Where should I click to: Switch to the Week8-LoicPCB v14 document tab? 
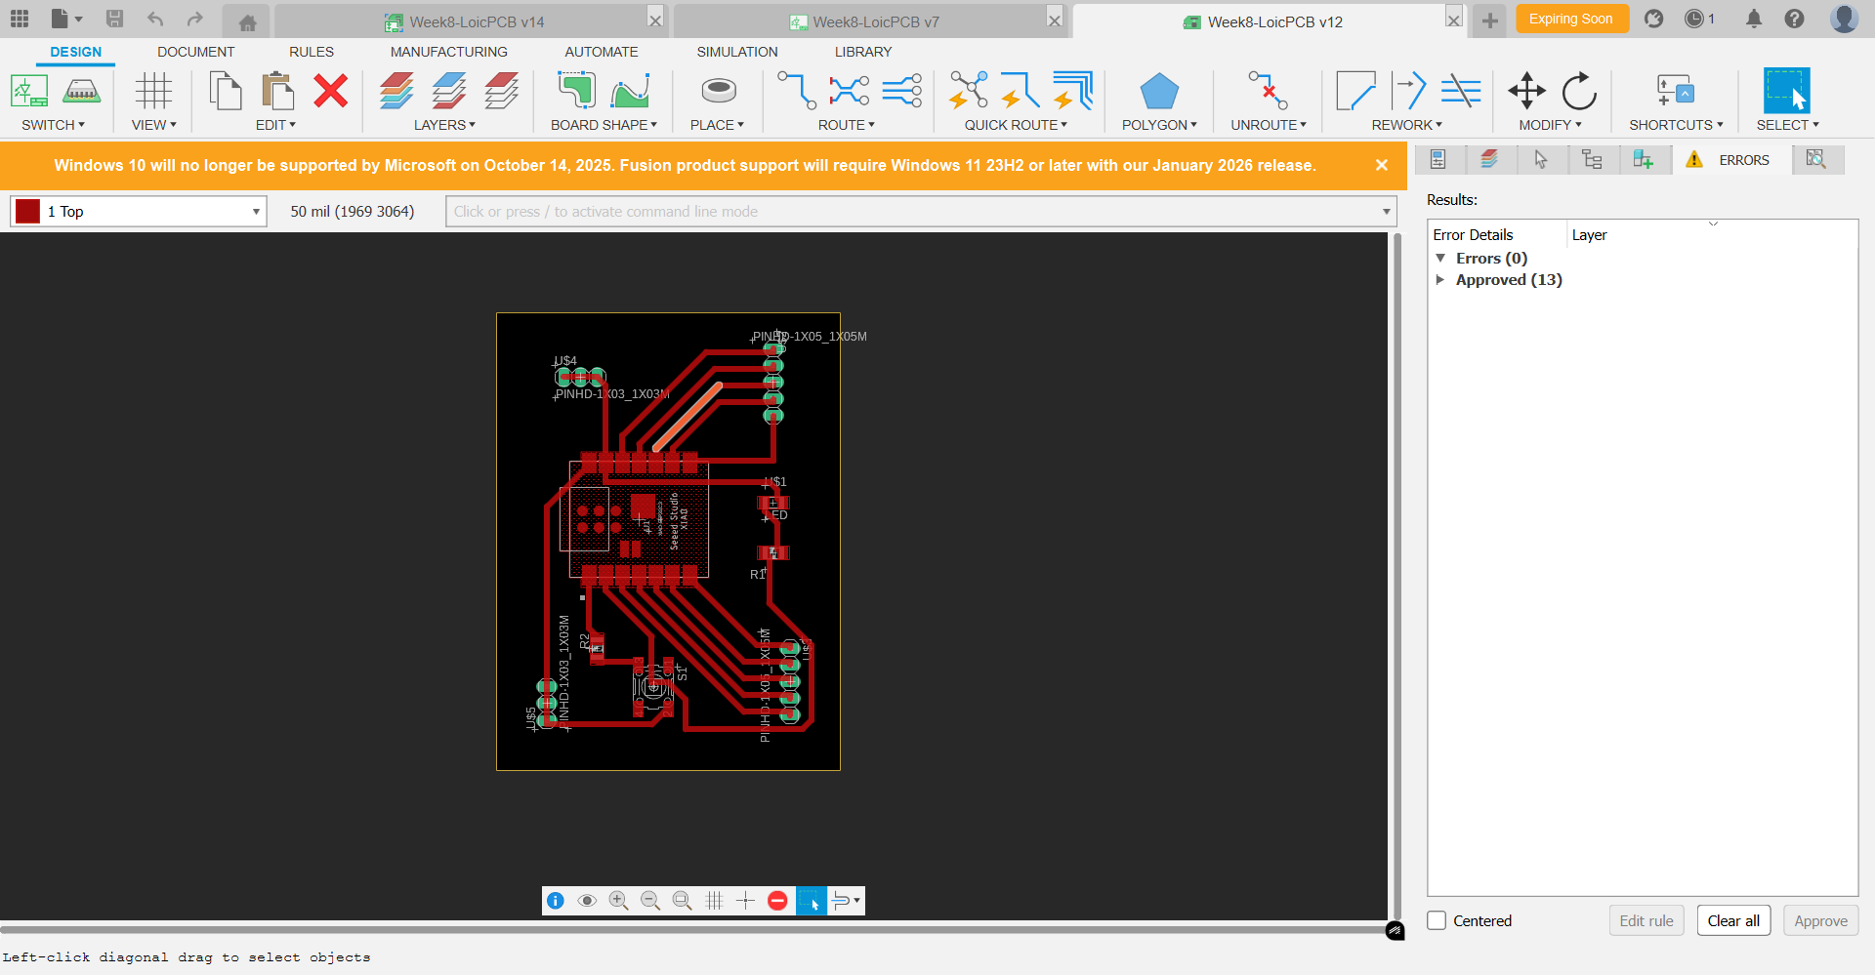pyautogui.click(x=477, y=21)
